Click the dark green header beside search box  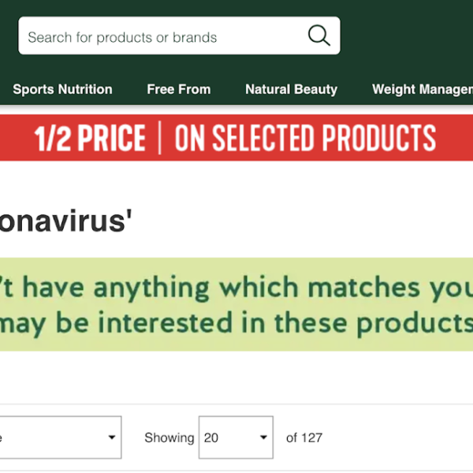point(406,36)
